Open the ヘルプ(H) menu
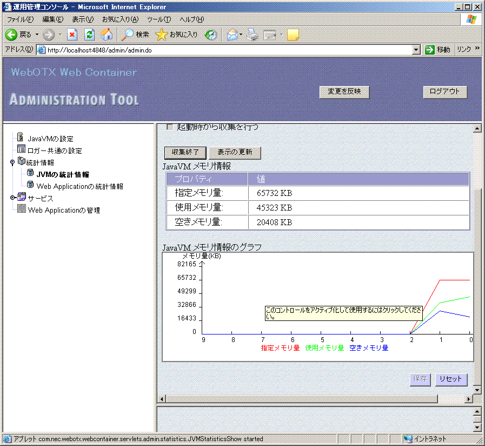485x446 pixels. point(192,19)
